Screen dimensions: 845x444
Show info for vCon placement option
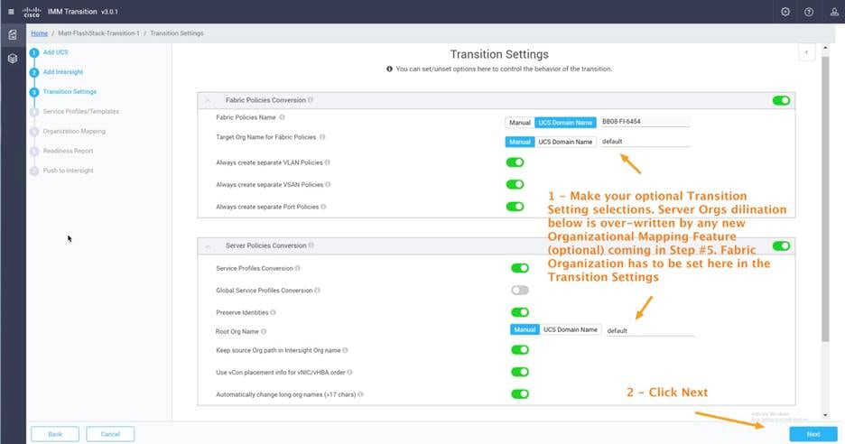click(349, 373)
